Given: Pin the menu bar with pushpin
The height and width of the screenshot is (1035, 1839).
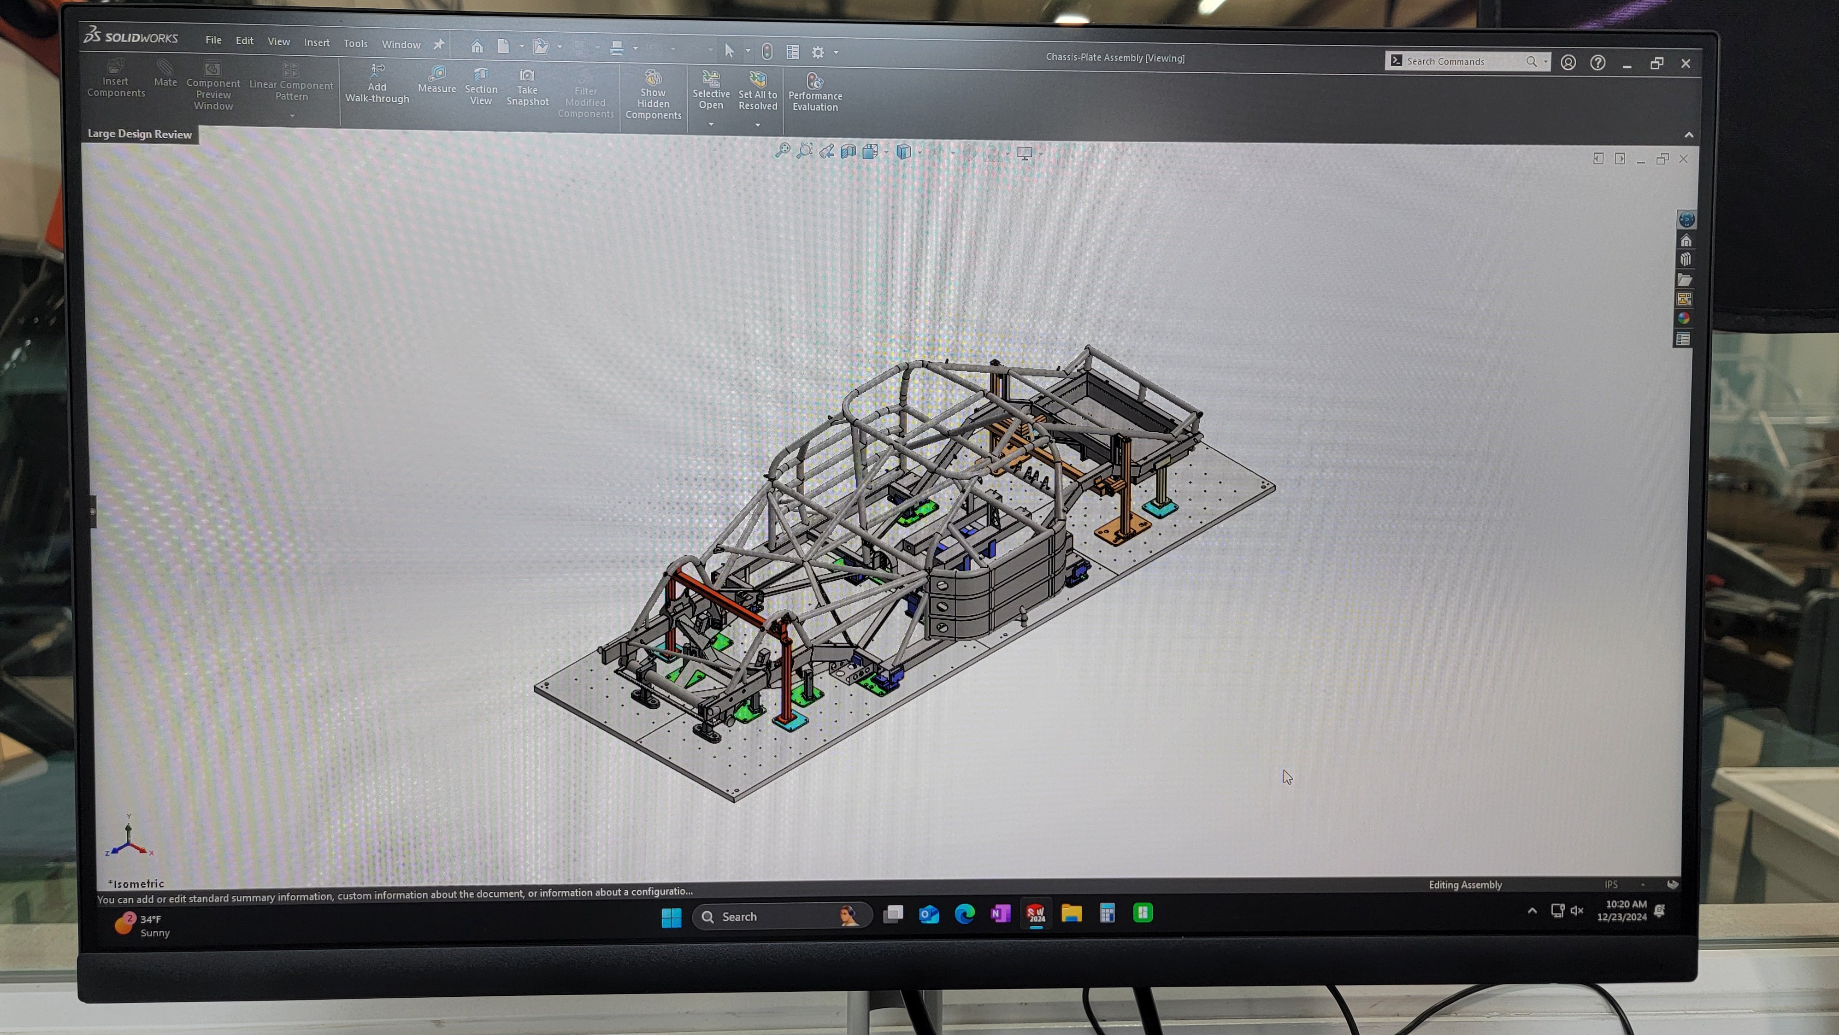Looking at the screenshot, I should pyautogui.click(x=439, y=44).
